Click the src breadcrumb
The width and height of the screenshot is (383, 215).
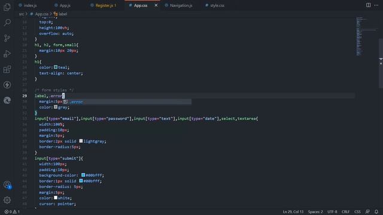(22, 14)
